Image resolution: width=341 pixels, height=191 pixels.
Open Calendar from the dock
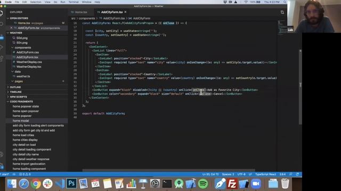(95, 184)
